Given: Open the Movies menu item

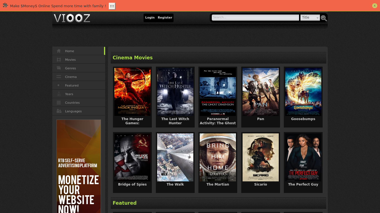Looking at the screenshot, I should click(79, 60).
